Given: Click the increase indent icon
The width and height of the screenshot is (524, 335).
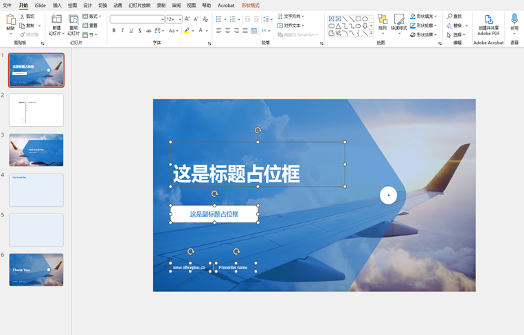Looking at the screenshot, I should click(256, 19).
